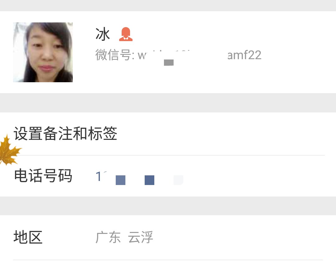Open the contact's profile photo

coord(43,52)
